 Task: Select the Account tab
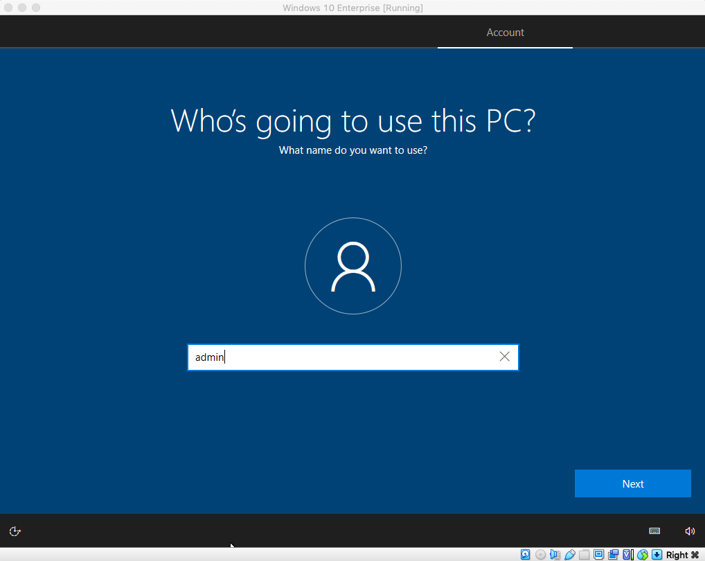point(505,33)
